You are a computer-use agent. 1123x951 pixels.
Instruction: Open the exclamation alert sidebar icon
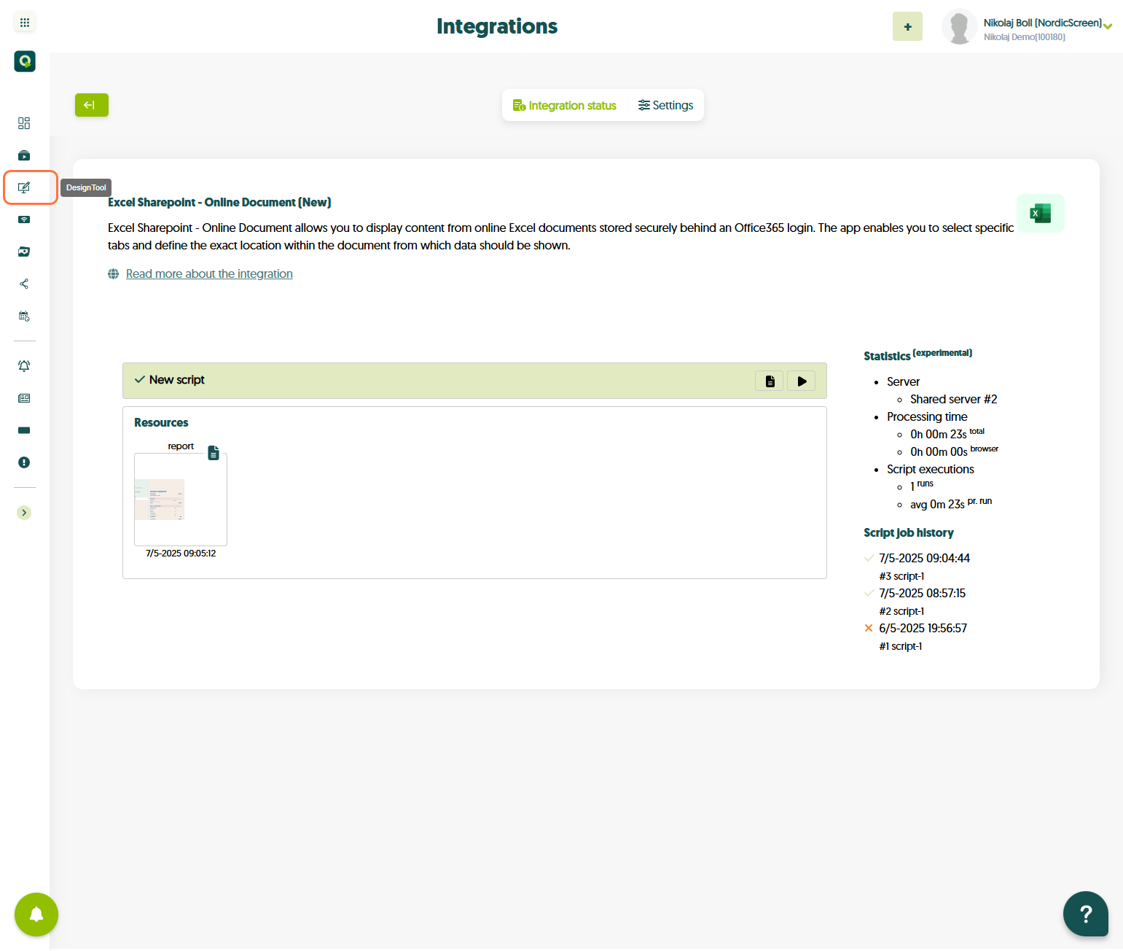click(24, 462)
